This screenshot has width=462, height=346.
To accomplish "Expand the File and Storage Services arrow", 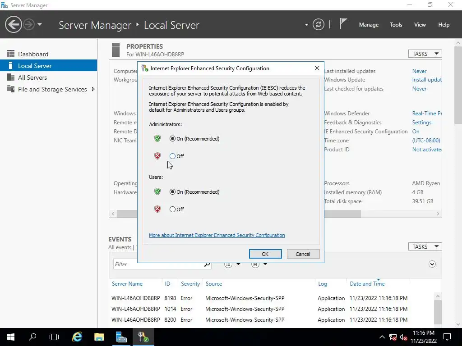I will (93, 89).
